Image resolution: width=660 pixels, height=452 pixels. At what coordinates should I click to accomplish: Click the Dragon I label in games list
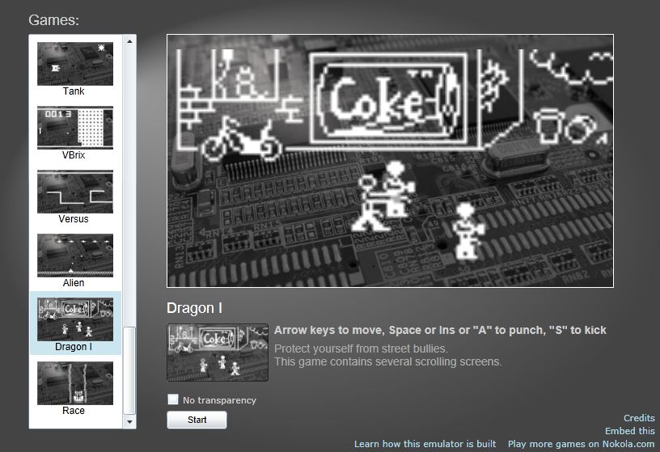pyautogui.click(x=74, y=347)
